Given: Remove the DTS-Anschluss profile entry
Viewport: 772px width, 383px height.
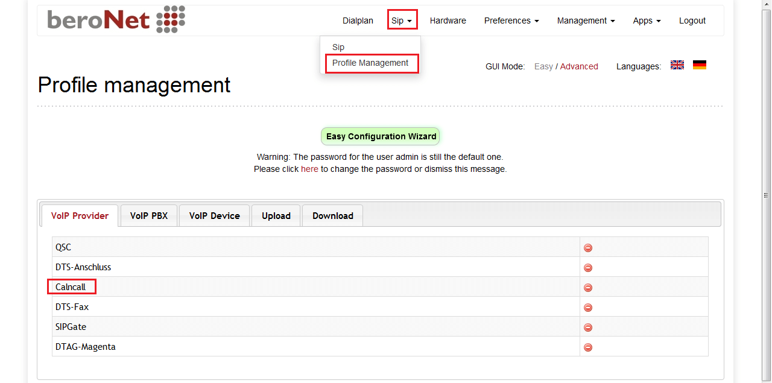Looking at the screenshot, I should tap(588, 268).
